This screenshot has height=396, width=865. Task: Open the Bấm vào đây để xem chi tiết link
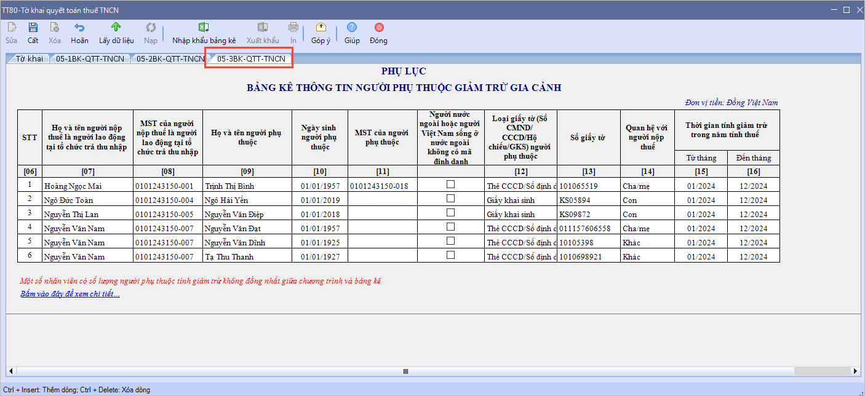pyautogui.click(x=70, y=294)
